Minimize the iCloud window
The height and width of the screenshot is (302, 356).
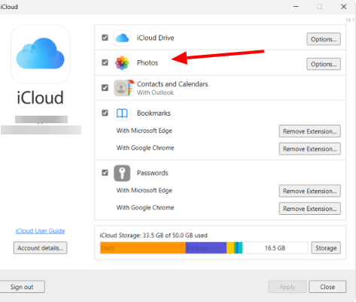click(x=296, y=7)
